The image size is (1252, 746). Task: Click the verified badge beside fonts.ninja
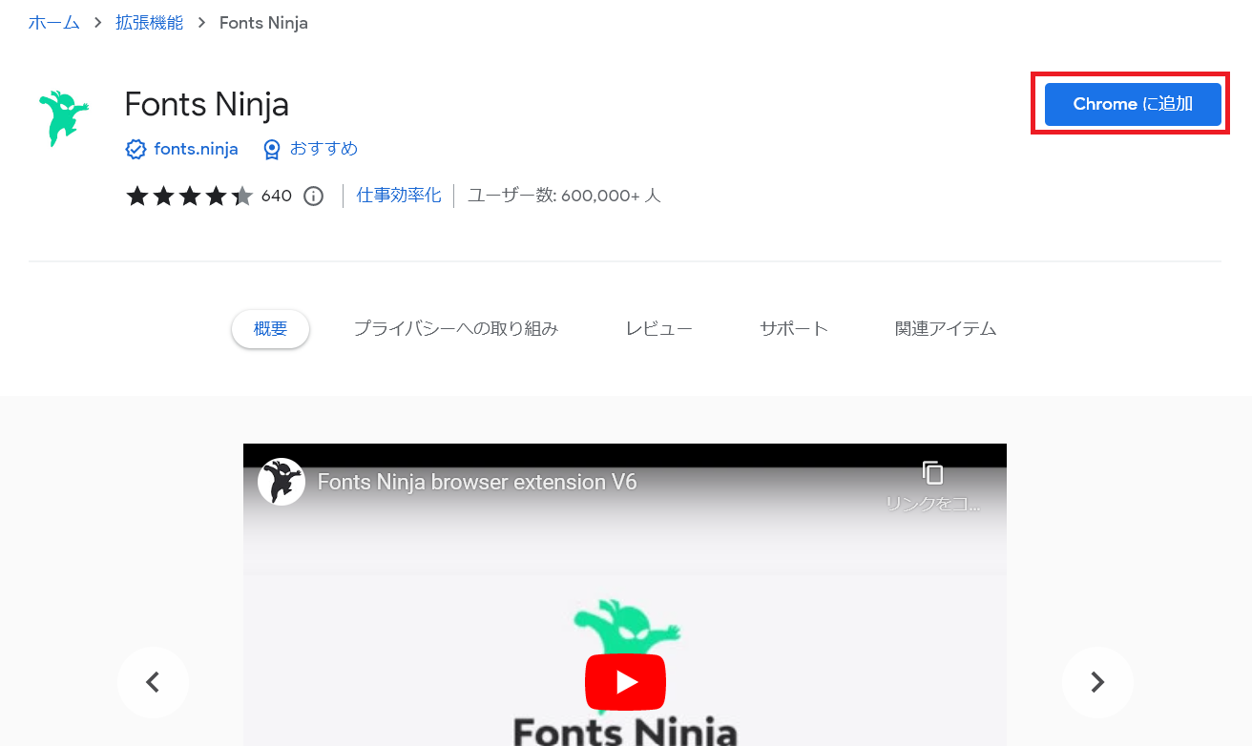pos(136,149)
